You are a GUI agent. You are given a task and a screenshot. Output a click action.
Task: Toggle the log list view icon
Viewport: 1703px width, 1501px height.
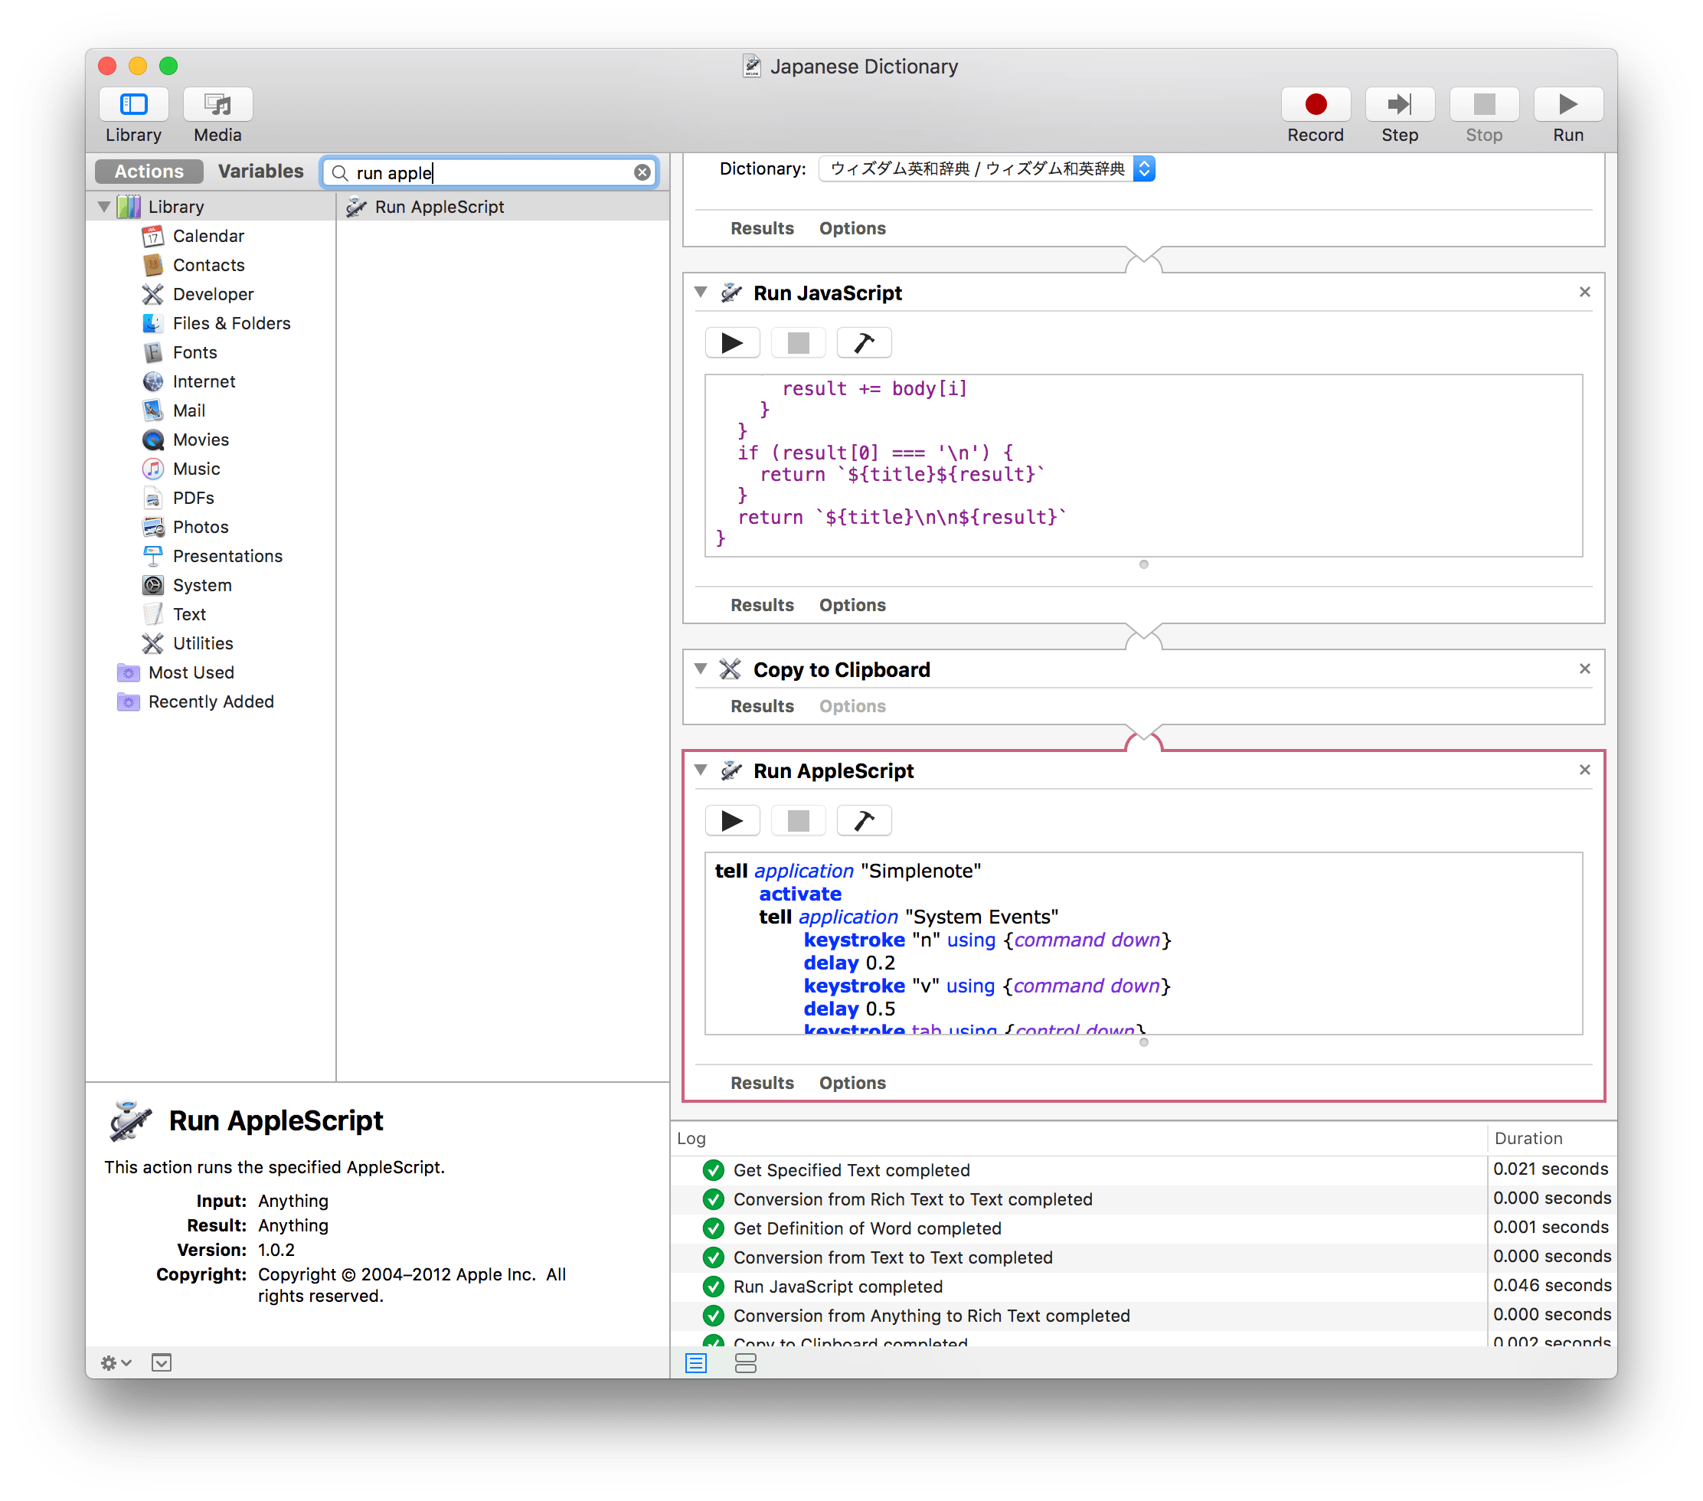[696, 1362]
